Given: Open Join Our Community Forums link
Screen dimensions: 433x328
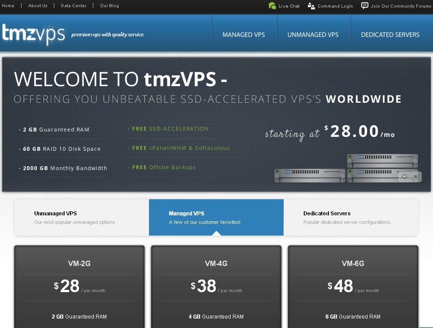Looking at the screenshot, I should coord(401,6).
